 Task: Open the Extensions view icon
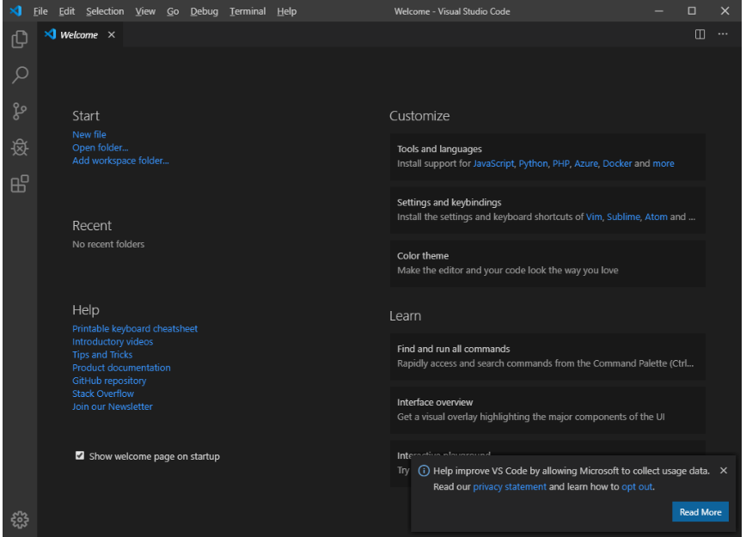[x=20, y=184]
